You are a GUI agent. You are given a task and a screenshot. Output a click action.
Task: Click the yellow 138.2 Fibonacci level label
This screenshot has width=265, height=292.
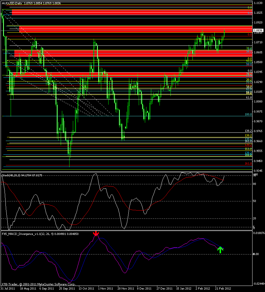click(x=248, y=135)
